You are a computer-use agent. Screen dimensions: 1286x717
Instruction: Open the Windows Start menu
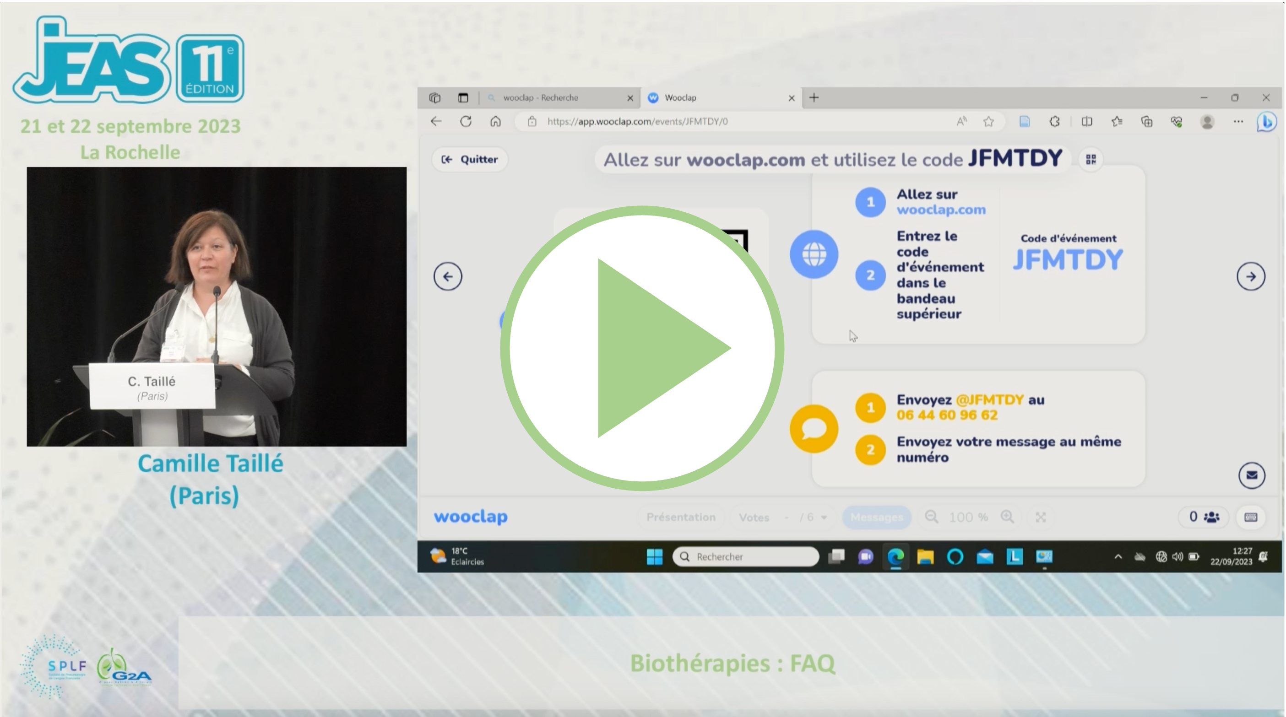point(655,556)
